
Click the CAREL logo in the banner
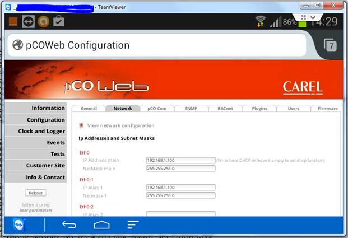(x=303, y=87)
